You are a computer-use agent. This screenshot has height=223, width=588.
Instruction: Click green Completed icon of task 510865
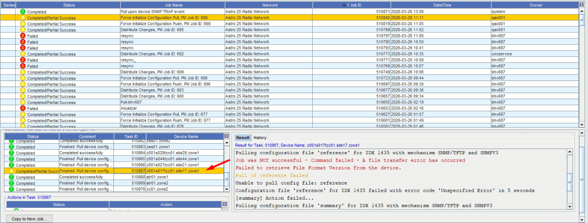point(12,159)
